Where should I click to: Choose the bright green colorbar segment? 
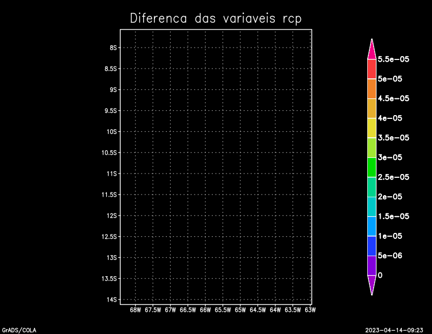pyautogui.click(x=372, y=167)
